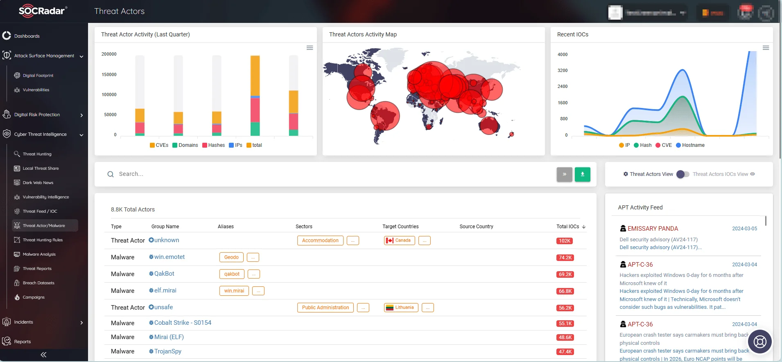Open Threat Feed / IOC menu item
The height and width of the screenshot is (362, 782).
tap(40, 211)
